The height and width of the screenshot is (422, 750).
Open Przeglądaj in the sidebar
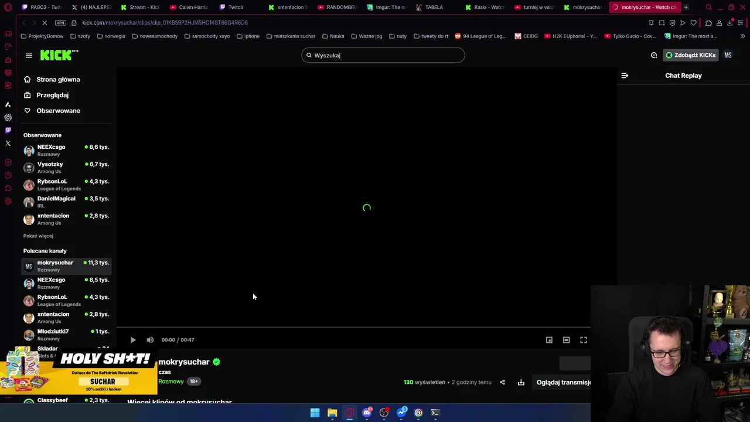(52, 95)
